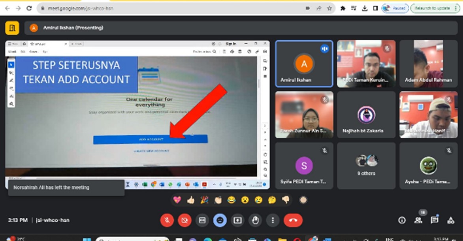
Task: Open the meeting details info icon
Action: pos(402,220)
